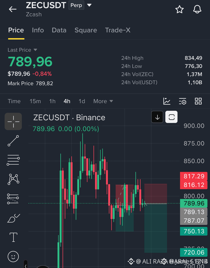Select the 1d chart interval
Image resolution: width=210 pixels, height=268 pixels.
(82, 101)
